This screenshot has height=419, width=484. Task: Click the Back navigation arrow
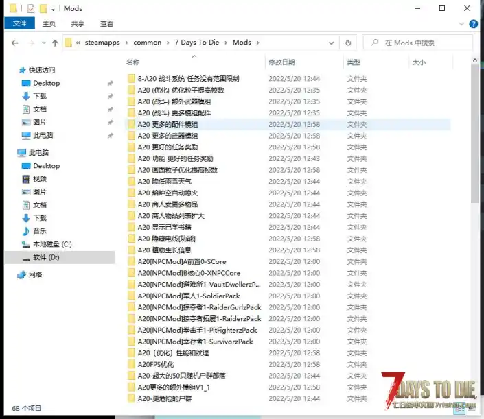(15, 43)
